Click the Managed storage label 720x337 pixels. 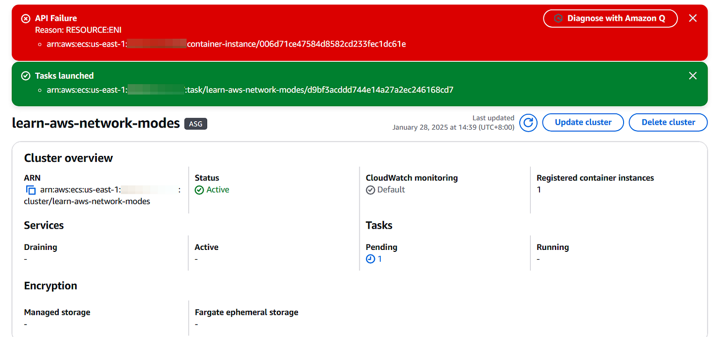pyautogui.click(x=57, y=312)
